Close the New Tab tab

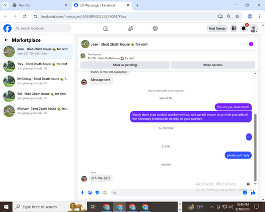pos(66,5)
